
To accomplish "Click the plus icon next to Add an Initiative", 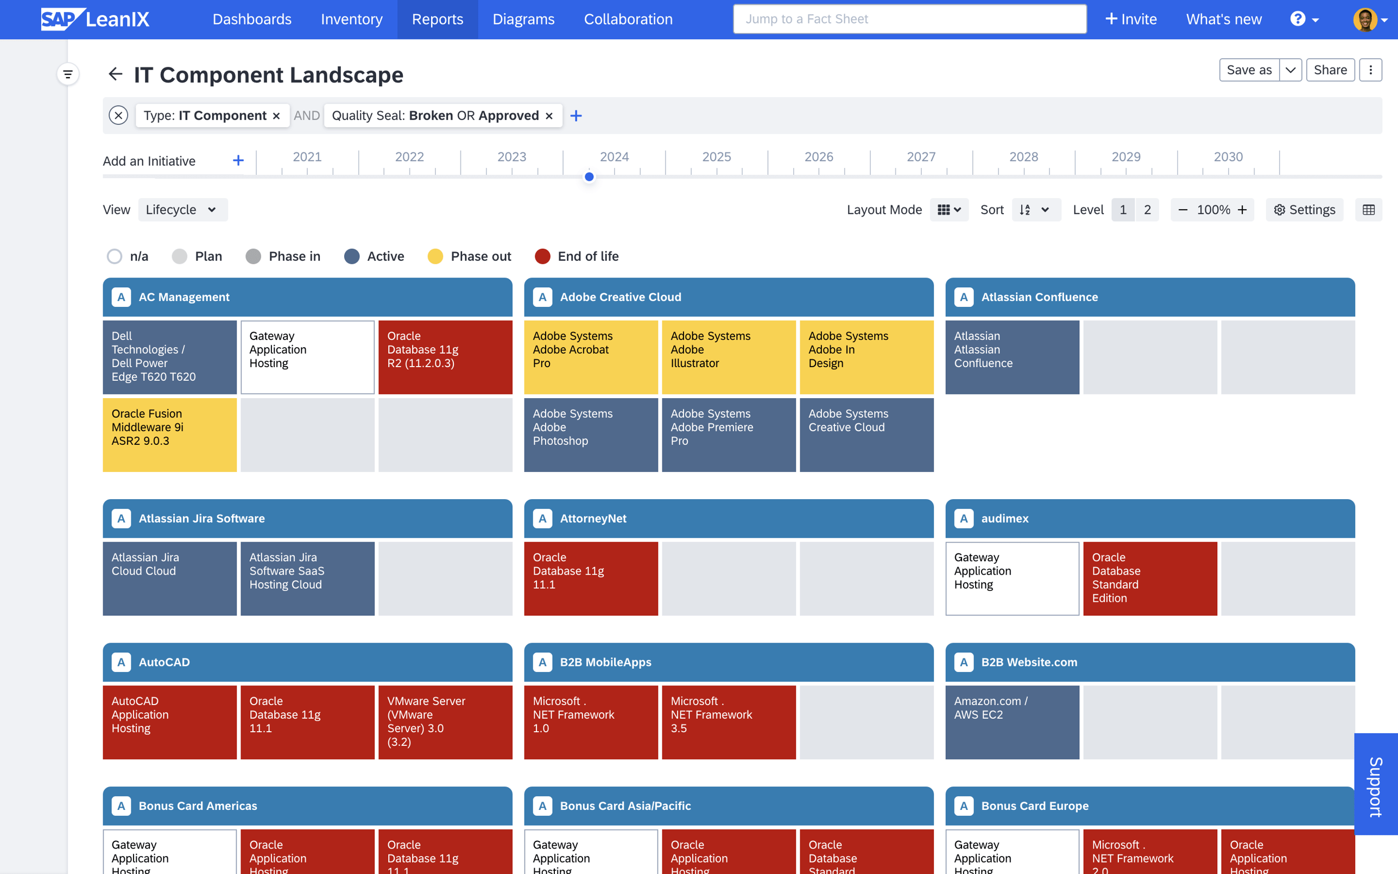I will pyautogui.click(x=238, y=160).
